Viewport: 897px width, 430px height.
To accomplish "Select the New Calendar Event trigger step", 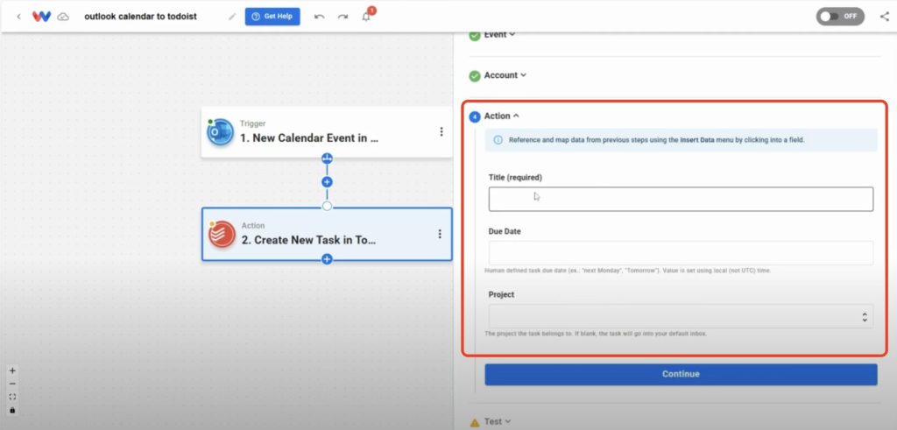I will [327, 132].
